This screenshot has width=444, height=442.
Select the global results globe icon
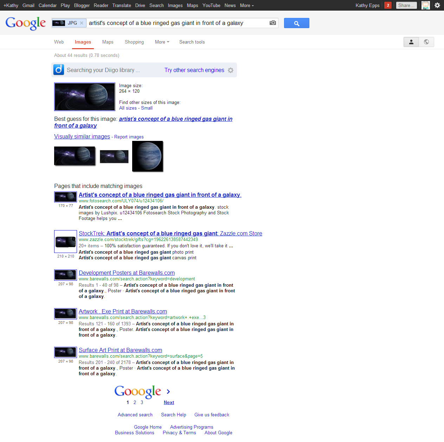click(426, 42)
